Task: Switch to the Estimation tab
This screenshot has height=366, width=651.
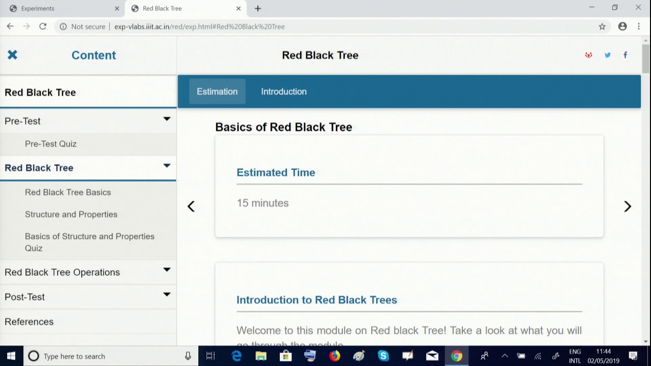Action: tap(217, 91)
